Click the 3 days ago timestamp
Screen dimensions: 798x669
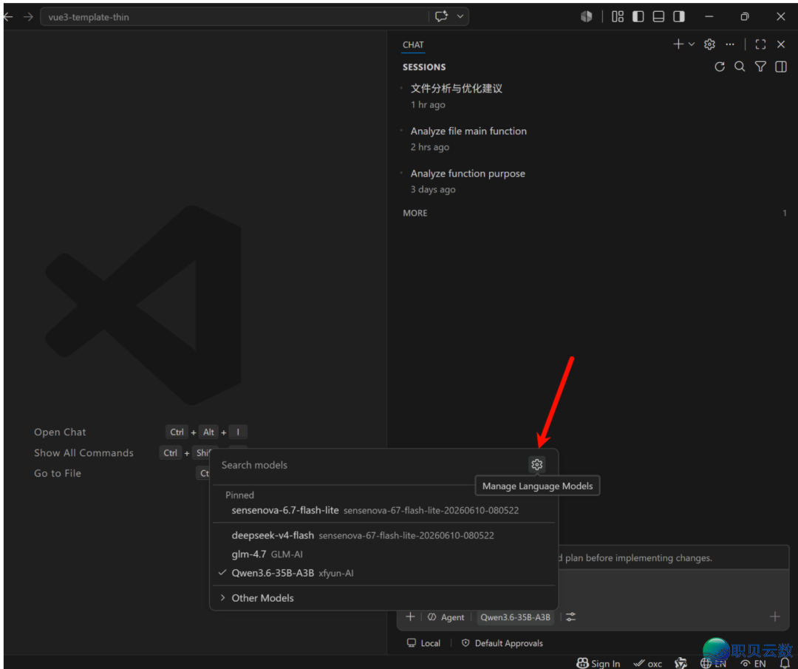coord(433,189)
